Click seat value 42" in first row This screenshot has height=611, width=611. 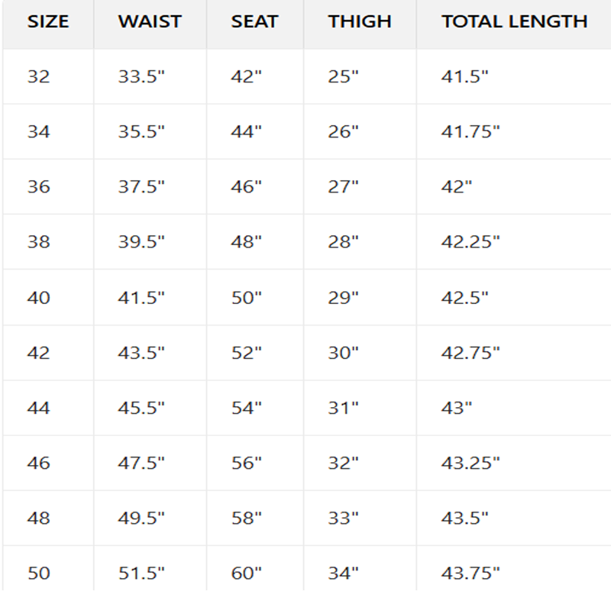coord(246,76)
